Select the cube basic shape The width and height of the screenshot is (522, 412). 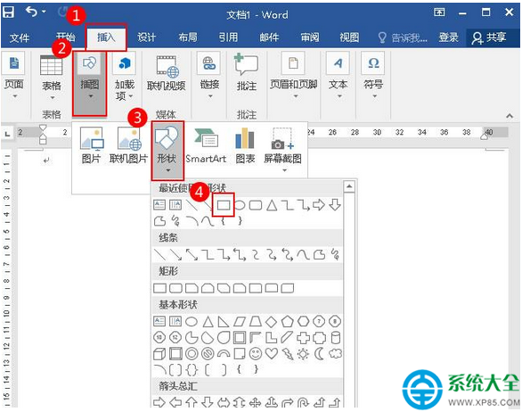159,354
